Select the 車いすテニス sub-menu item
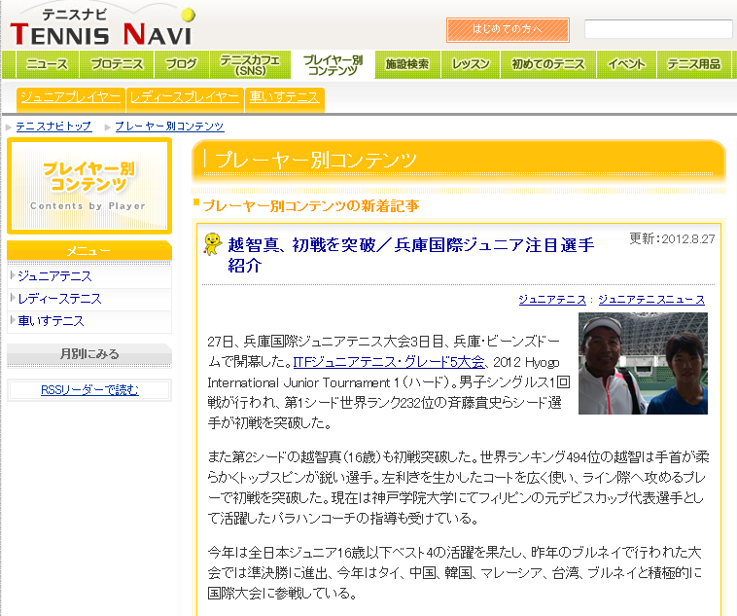Image resolution: width=737 pixels, height=616 pixels. [x=283, y=97]
